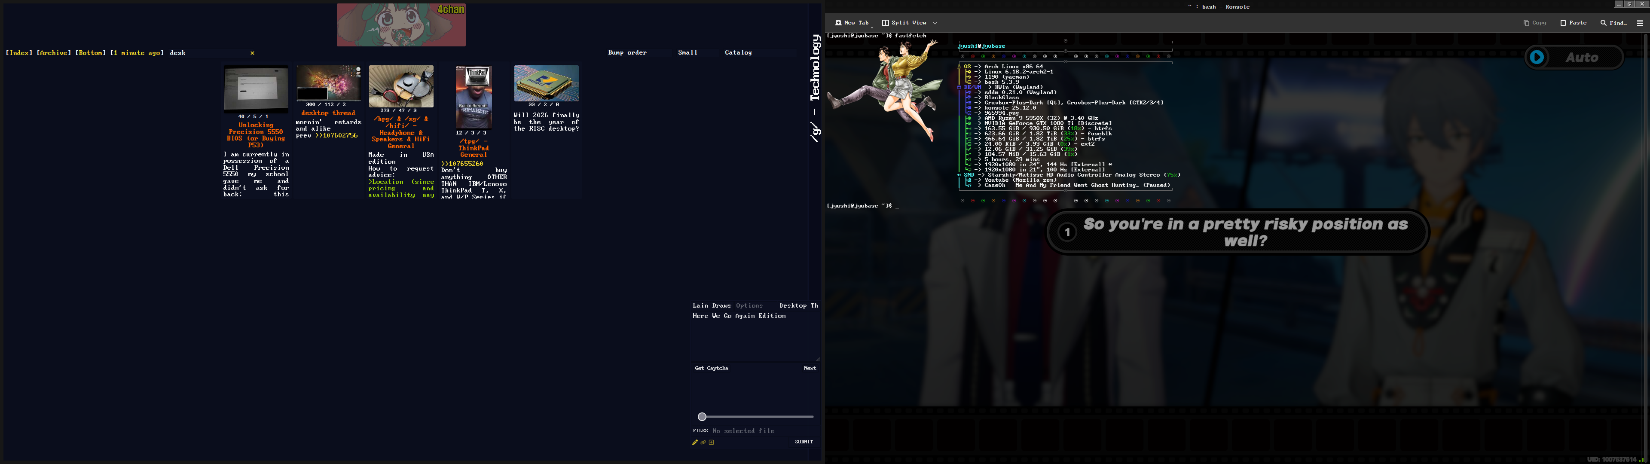The height and width of the screenshot is (464, 1650).
Task: Click the Split View toolbar button
Action: (904, 22)
